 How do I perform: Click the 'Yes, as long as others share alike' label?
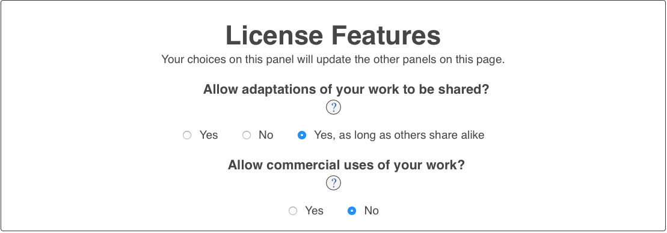(399, 135)
